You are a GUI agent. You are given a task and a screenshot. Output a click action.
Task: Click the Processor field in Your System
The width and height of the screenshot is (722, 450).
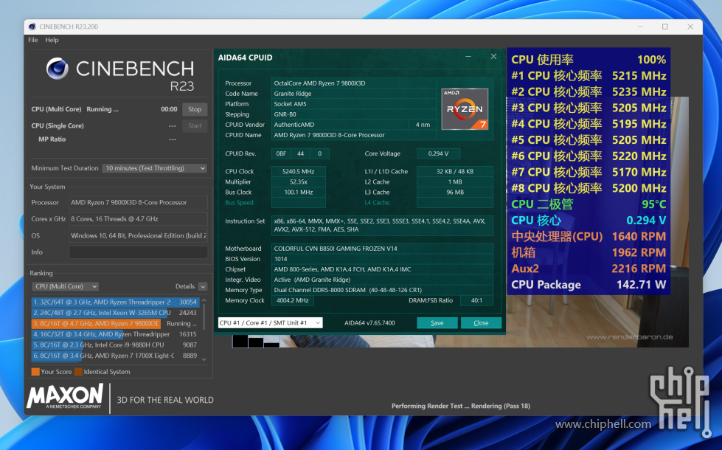coord(138,202)
